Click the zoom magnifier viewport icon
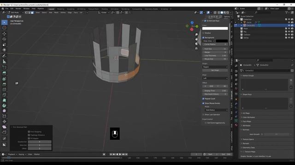This screenshot has height=165, width=295. click(196, 34)
